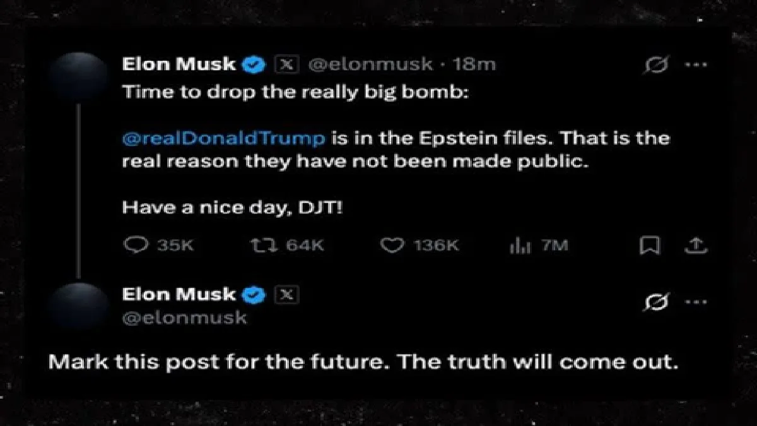Image resolution: width=757 pixels, height=426 pixels.
Task: Like the first post with 136K hearts
Action: (392, 246)
